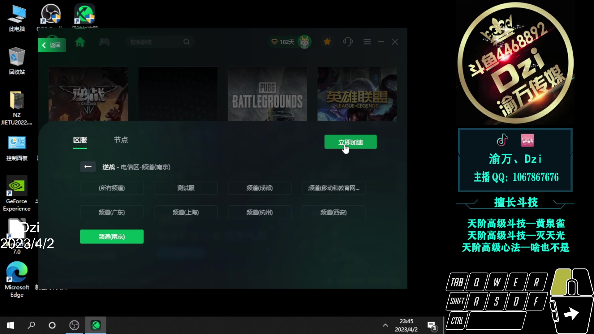Select the 频道(南京) option

112,237
